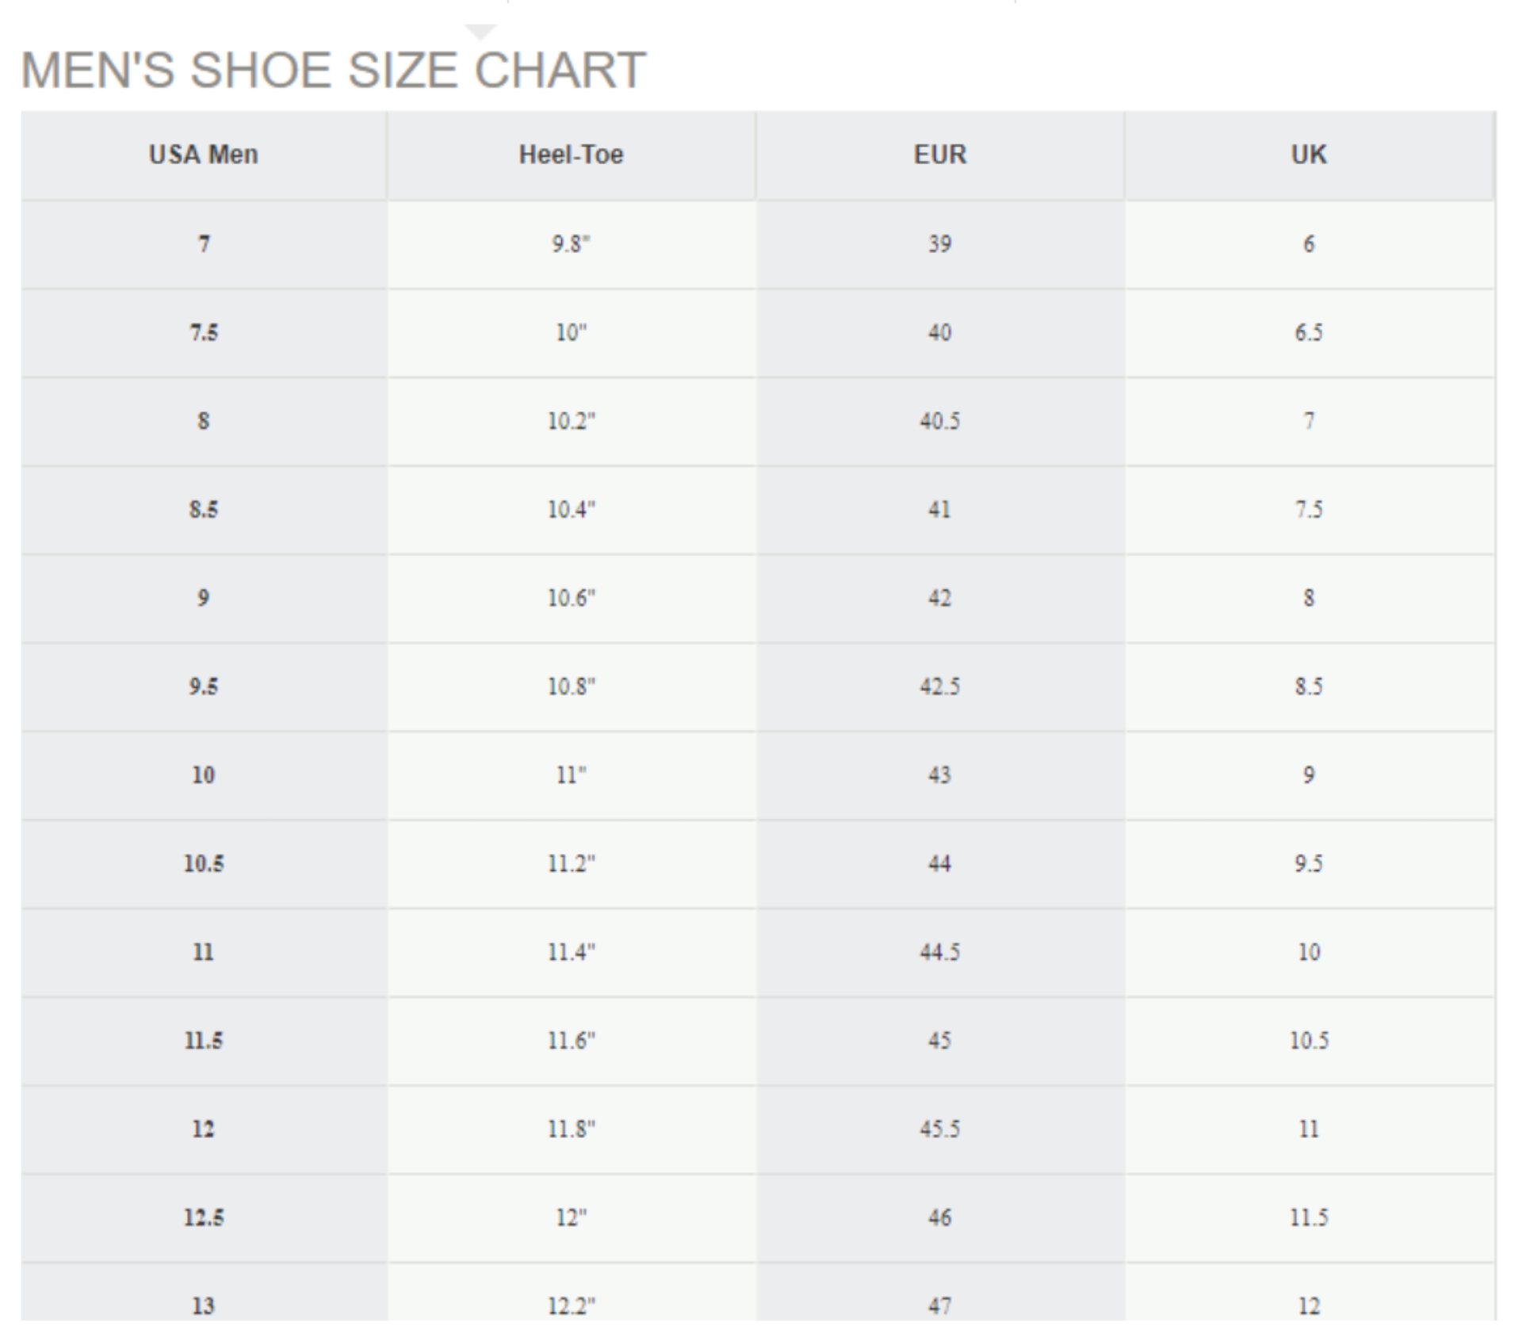The height and width of the screenshot is (1330, 1522).
Task: Click the UK column header
Action: 1309,155
